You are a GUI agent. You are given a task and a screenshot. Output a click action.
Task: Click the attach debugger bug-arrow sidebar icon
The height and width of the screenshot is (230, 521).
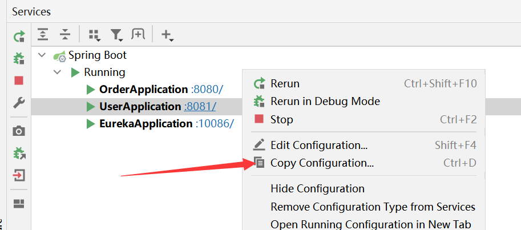tap(19, 153)
